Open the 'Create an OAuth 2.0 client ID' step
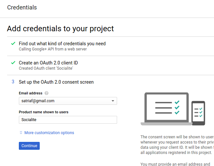Image resolution: width=214 pixels, height=166 pixels. click(48, 63)
